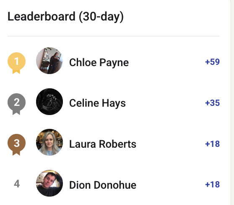Image resolution: width=234 pixels, height=205 pixels.
Task: Click the silver second-place medal badge
Action: 16,104
